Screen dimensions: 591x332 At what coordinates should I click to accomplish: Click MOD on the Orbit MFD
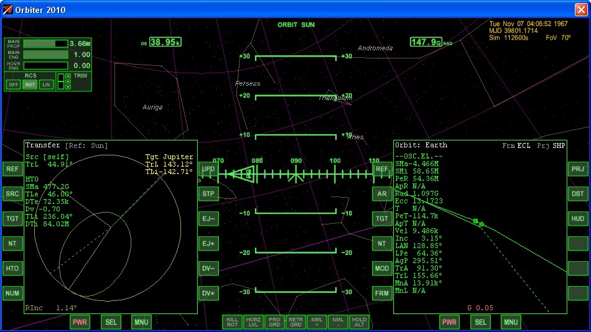coord(382,269)
